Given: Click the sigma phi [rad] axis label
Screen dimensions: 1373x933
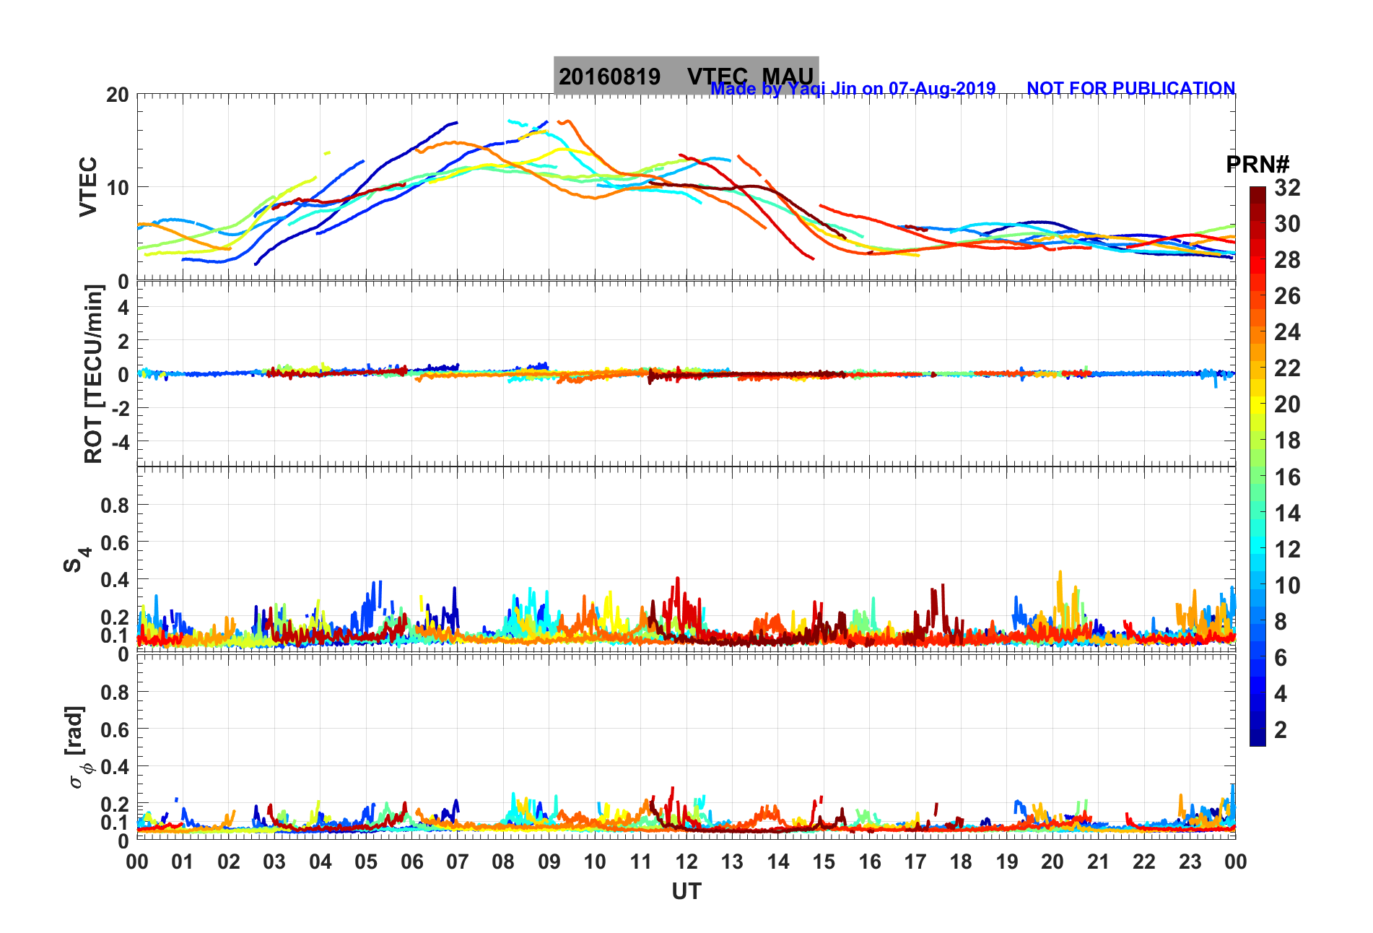Looking at the screenshot, I should coord(78,747).
